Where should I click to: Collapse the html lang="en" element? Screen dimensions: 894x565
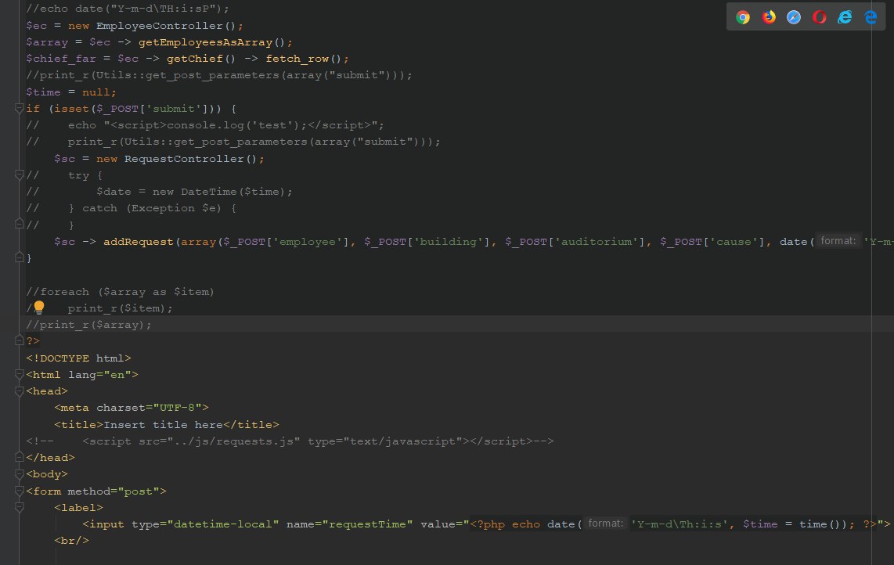pos(19,375)
